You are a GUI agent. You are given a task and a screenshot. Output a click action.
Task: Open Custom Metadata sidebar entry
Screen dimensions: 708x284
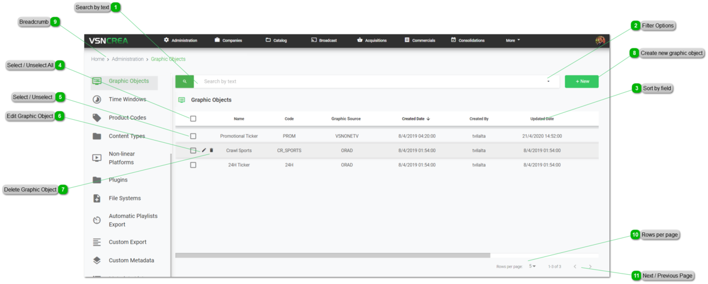point(131,260)
